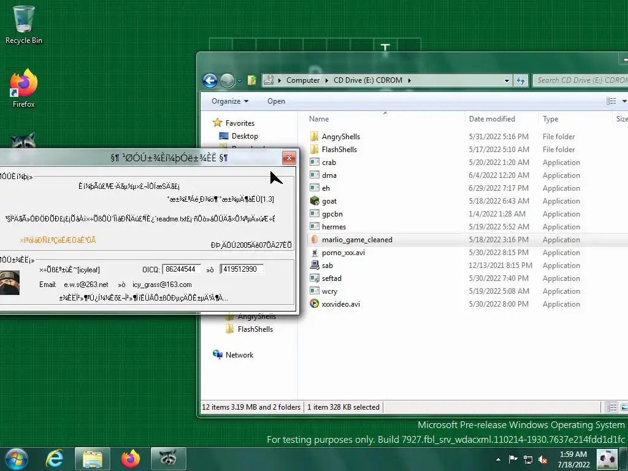This screenshot has width=628, height=471.
Task: Click the field containing 419512990
Action: pos(242,269)
